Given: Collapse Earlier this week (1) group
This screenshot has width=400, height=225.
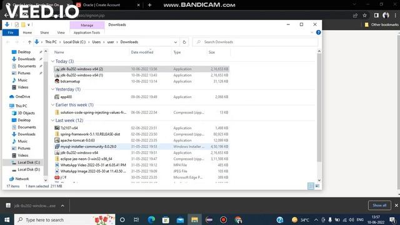Looking at the screenshot, I should (52, 105).
